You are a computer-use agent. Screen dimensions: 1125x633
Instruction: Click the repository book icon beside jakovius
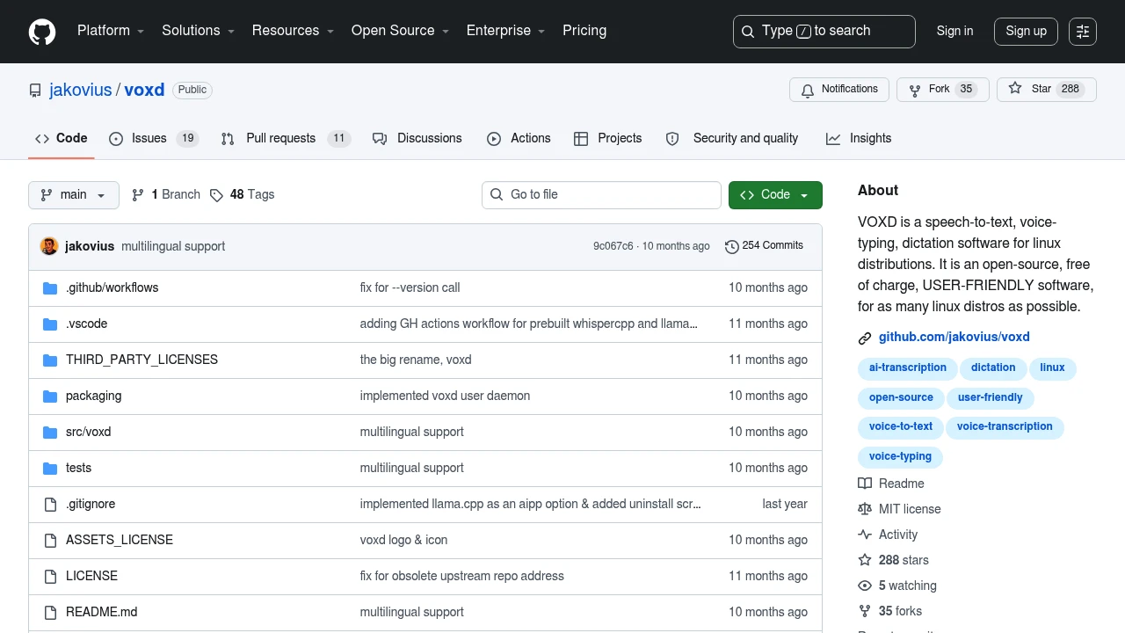pos(35,90)
